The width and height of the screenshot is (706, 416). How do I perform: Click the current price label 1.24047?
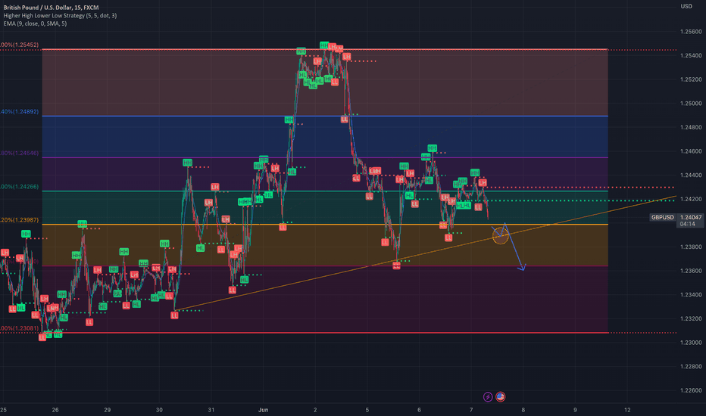point(691,217)
